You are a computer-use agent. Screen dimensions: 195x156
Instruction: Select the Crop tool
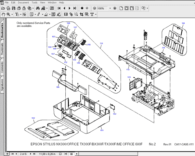coord(82,15)
